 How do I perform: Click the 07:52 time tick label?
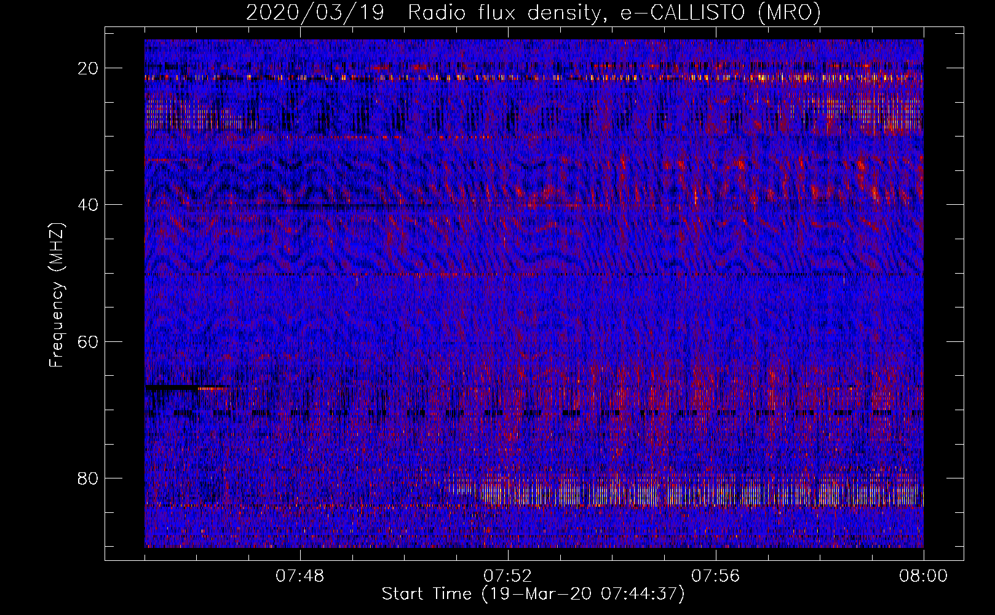(508, 576)
